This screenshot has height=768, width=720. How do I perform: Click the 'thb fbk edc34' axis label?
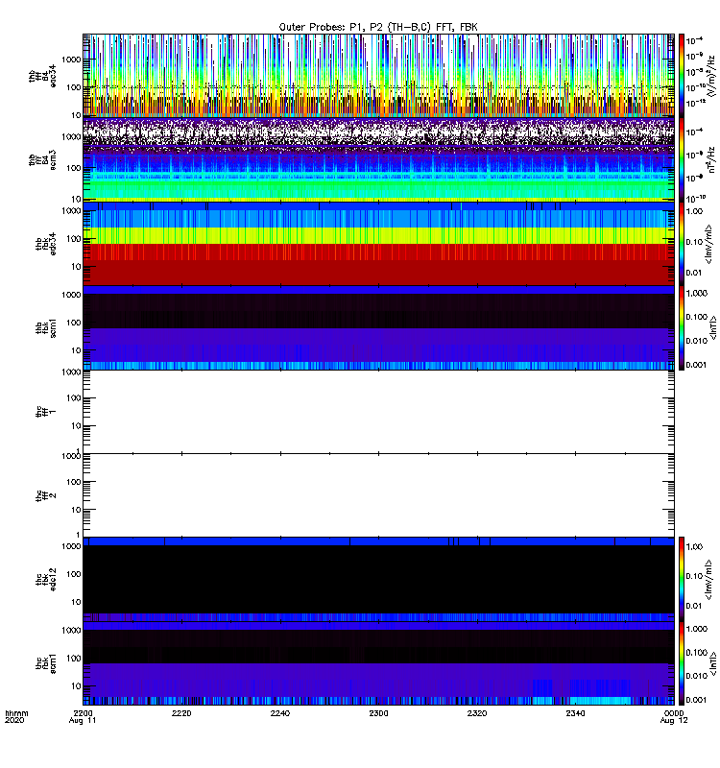pos(46,244)
